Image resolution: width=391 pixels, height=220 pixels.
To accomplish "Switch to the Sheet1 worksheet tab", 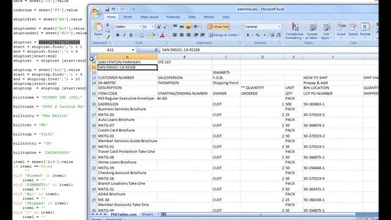I will [147, 215].
